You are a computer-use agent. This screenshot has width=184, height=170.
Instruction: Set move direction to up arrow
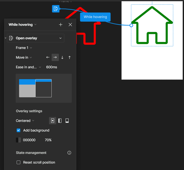pyautogui.click(x=69, y=57)
